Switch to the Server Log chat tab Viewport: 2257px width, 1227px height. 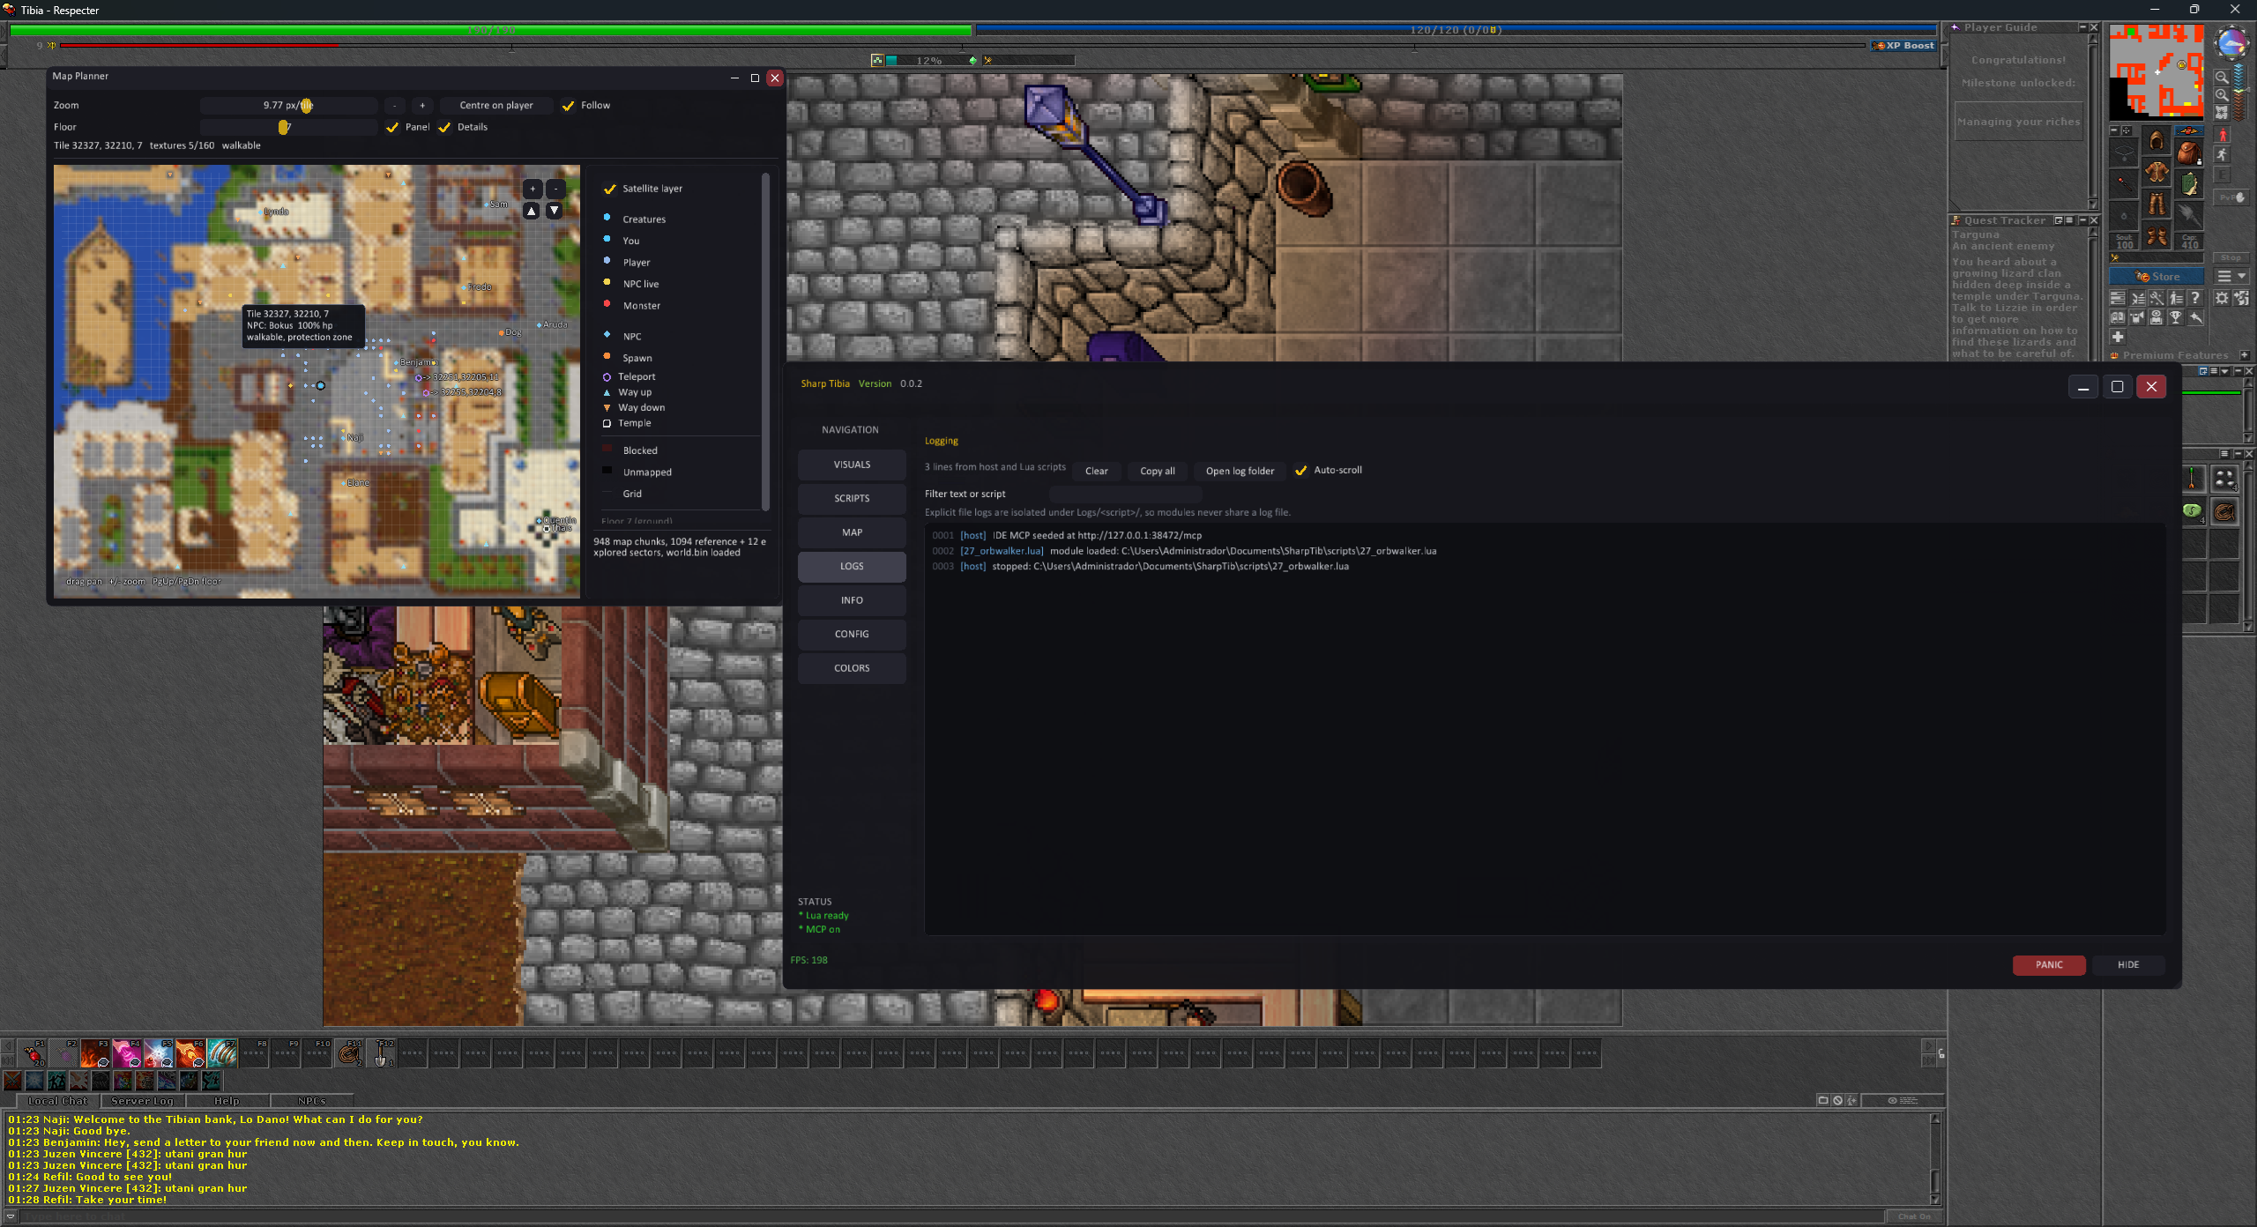point(142,1101)
